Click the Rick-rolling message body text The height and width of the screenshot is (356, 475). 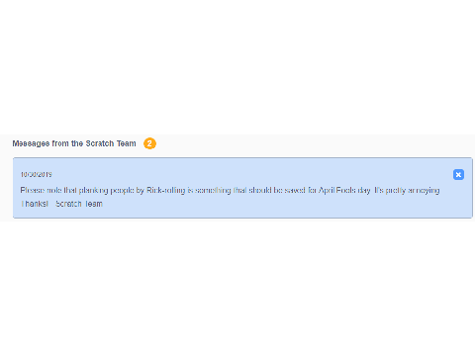[x=230, y=190]
